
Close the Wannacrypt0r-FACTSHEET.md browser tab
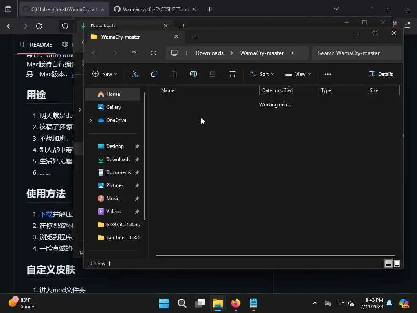(x=194, y=9)
